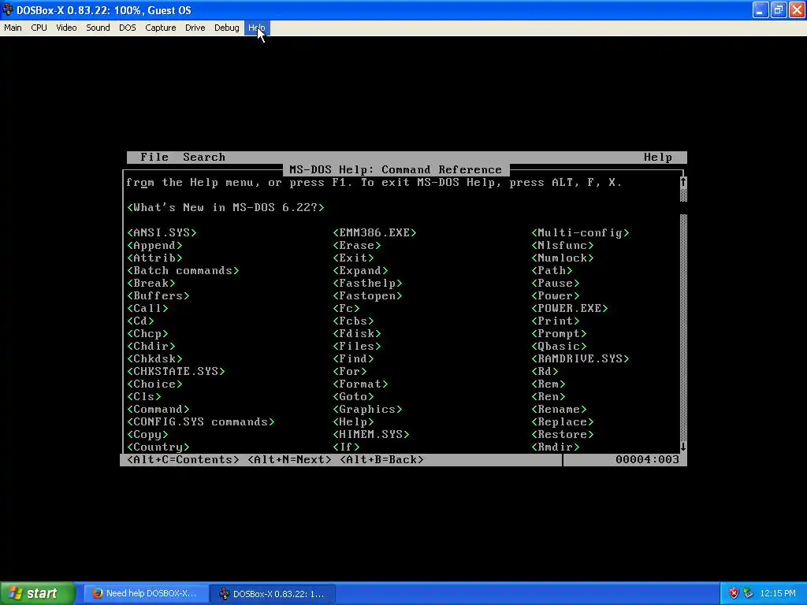Viewport: 807px width, 605px height.
Task: Open the <Cls> help topic
Action: [143, 397]
